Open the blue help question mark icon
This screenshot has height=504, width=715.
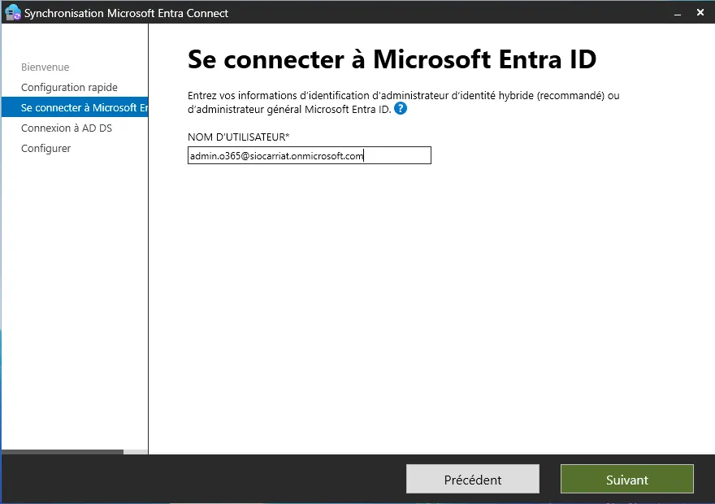click(x=400, y=108)
